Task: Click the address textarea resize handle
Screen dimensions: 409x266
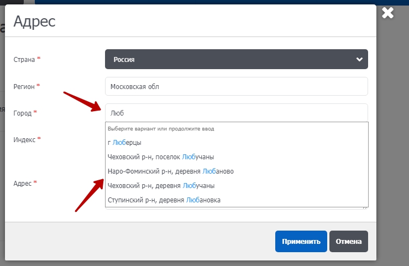Action: click(366, 207)
